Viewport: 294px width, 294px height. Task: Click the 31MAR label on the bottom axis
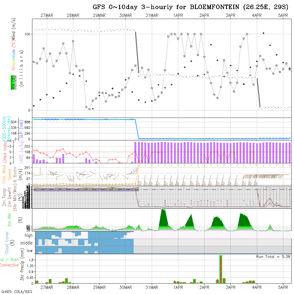tap(152, 287)
